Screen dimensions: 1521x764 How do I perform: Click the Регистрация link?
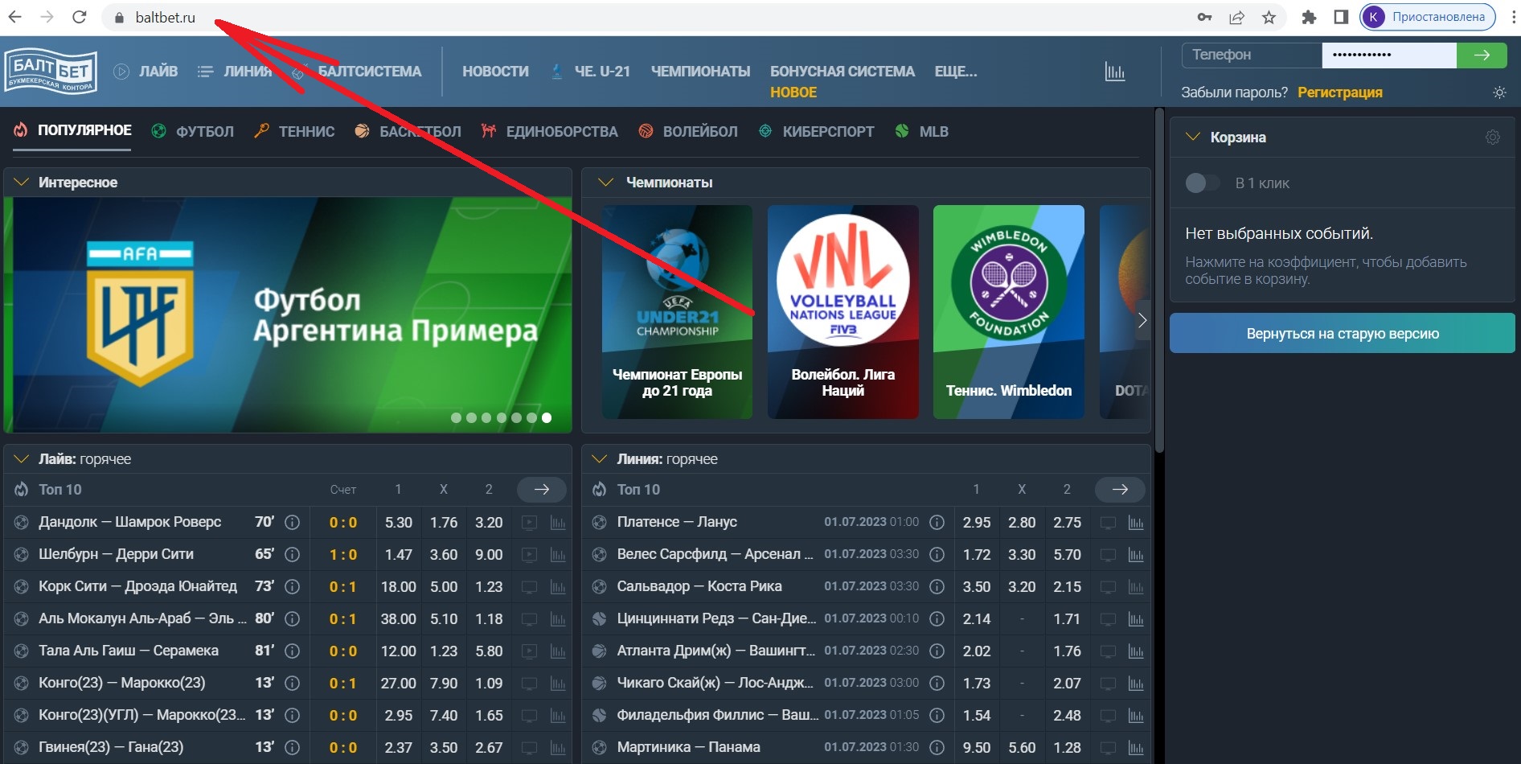coord(1340,92)
